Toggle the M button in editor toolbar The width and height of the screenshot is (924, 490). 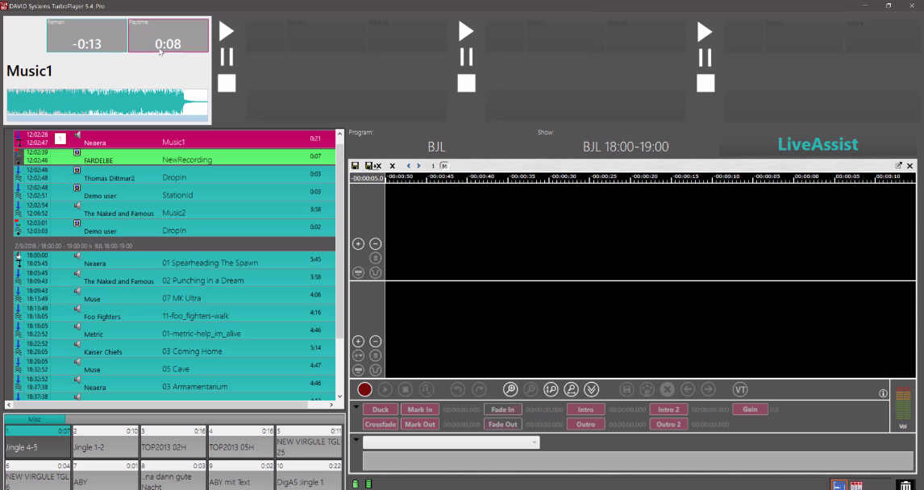tap(444, 166)
